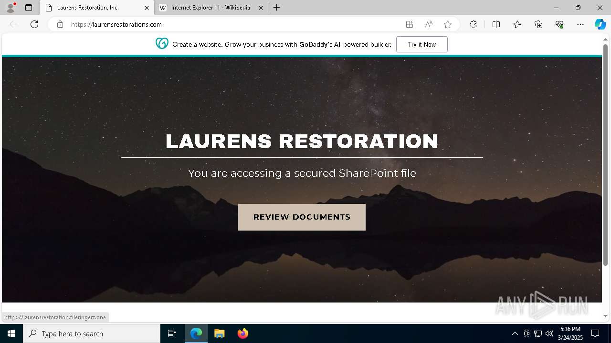The height and width of the screenshot is (343, 611).
Task: Click the Review Documents button
Action: click(x=302, y=217)
